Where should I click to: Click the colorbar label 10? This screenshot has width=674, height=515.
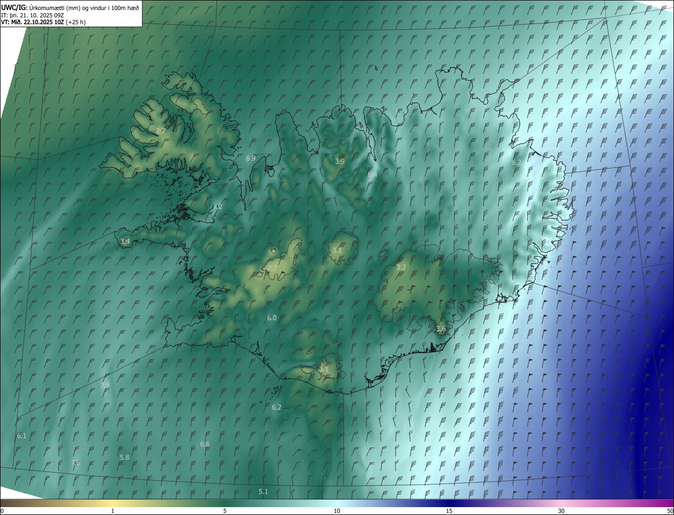337,511
